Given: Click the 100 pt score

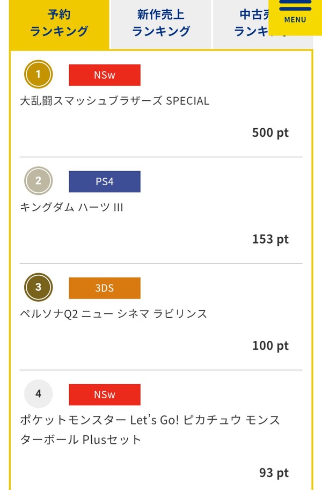Looking at the screenshot, I should click(x=270, y=345).
